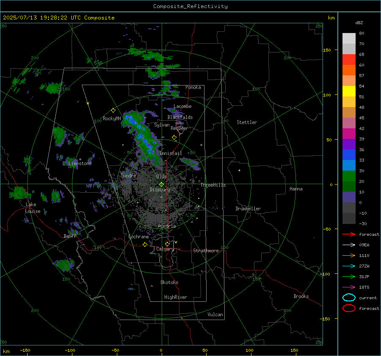This screenshot has height=356, width=381.
Task: Click the magenta 39-42 dBZ legend swatch
Action: point(349,134)
